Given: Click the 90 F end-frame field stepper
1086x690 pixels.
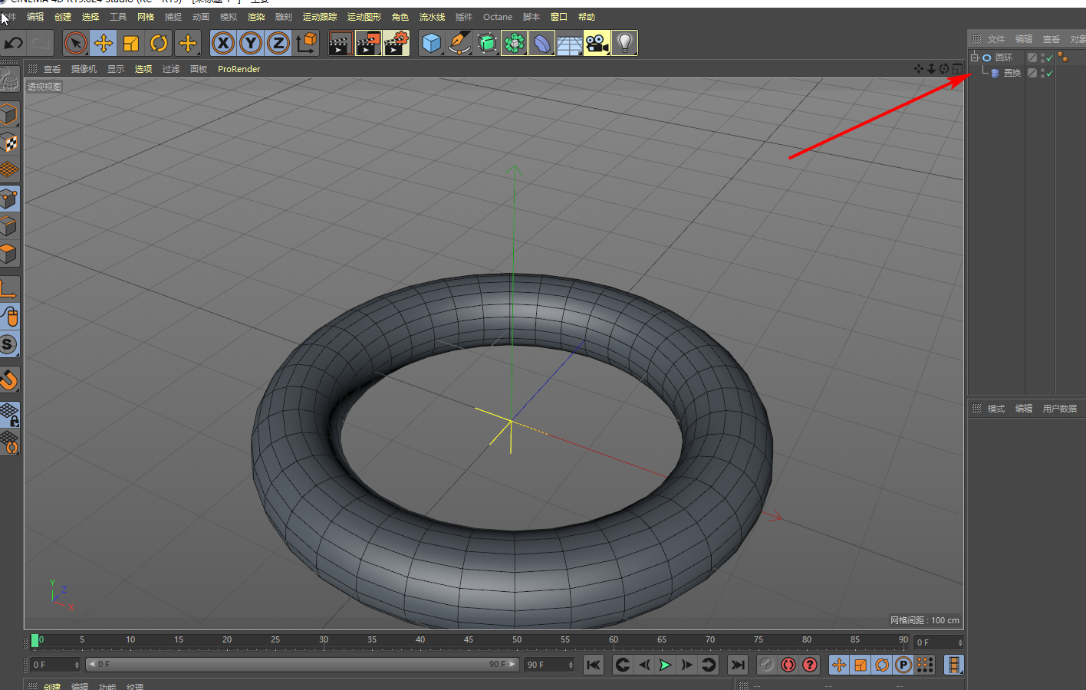Looking at the screenshot, I should coord(571,665).
